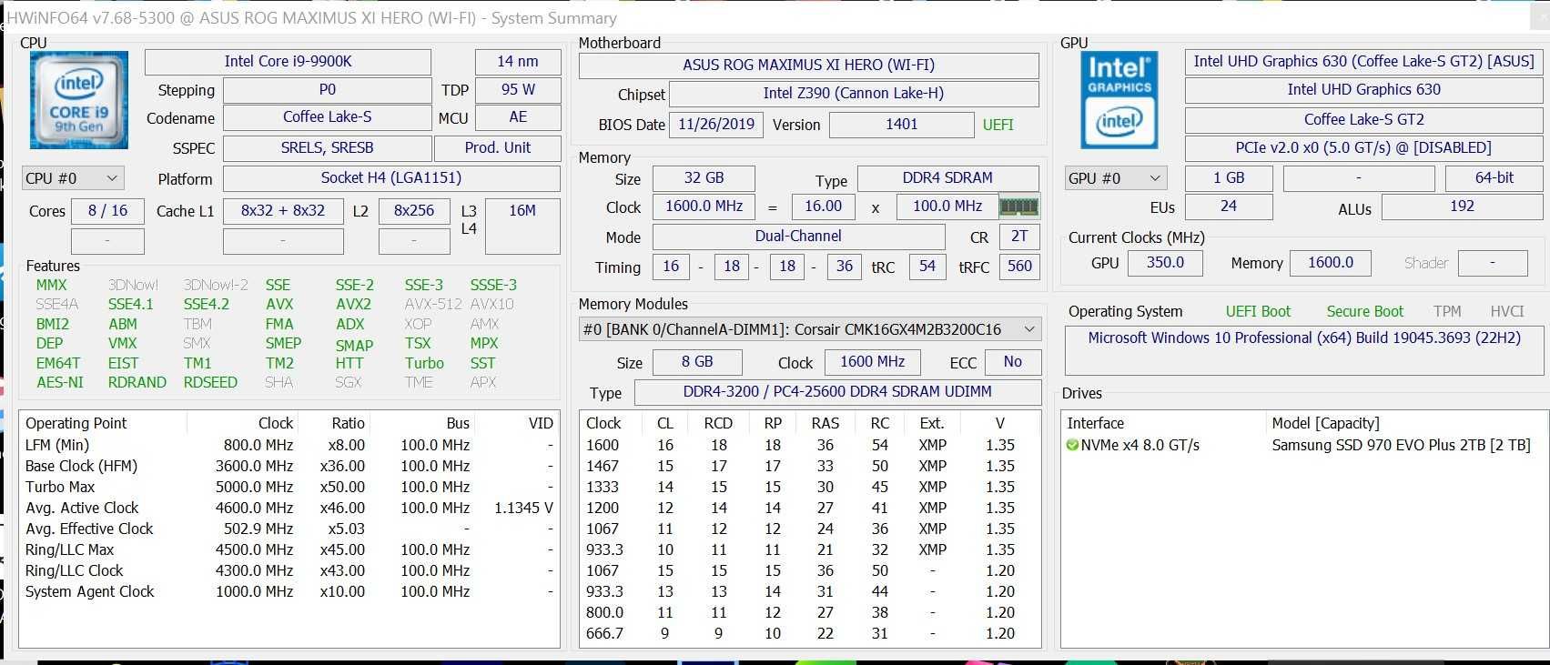Click the 1333 memory timing row
1550x665 pixels.
tap(810, 488)
